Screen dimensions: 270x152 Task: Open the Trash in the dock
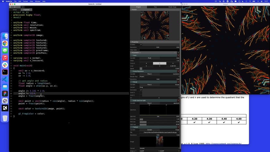click(5, 118)
